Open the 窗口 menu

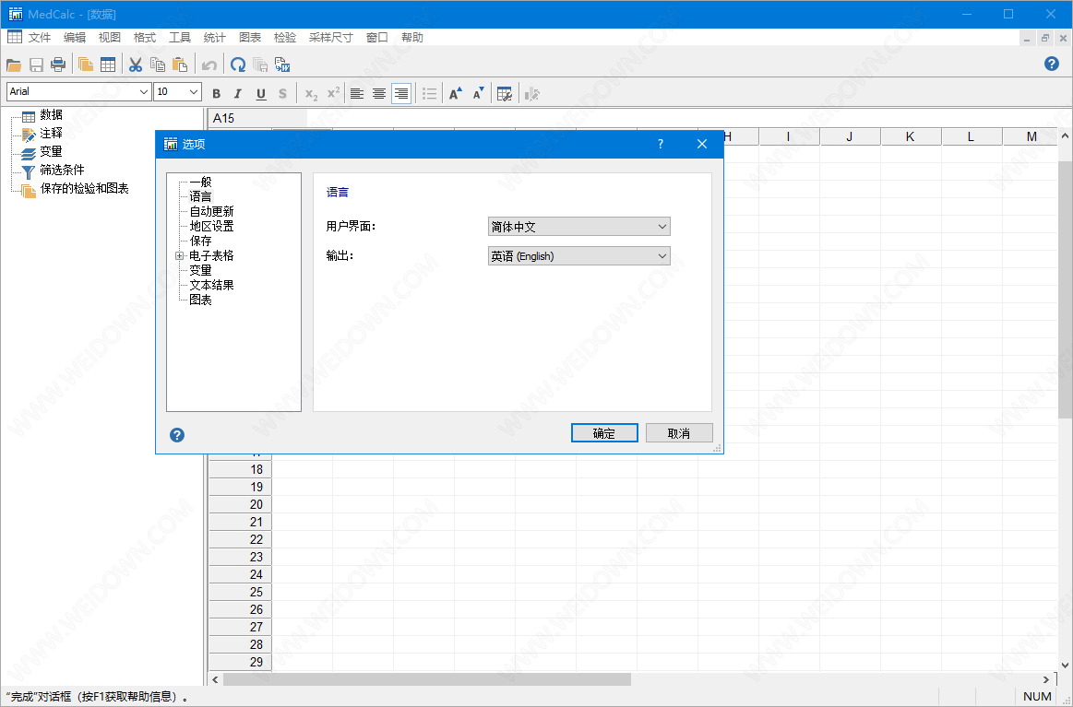(x=376, y=38)
